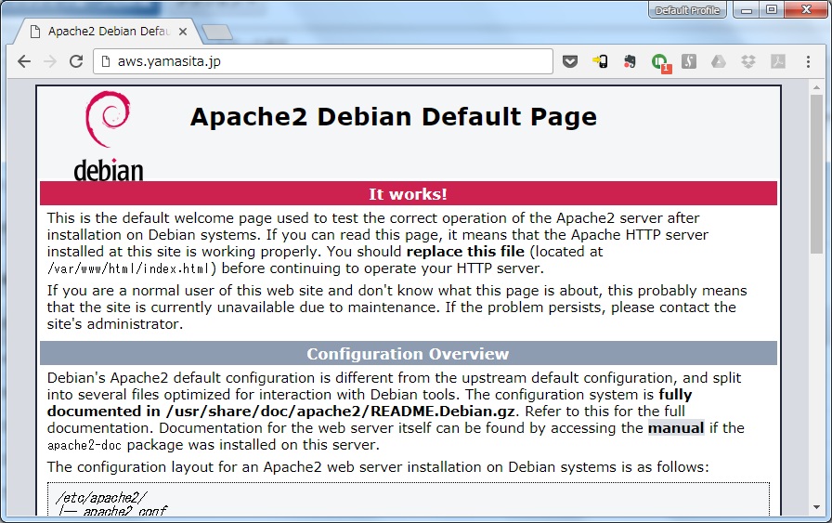Open the send-to-phone extension icon
832x523 pixels.
[x=600, y=61]
